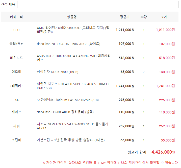Select the 메모리 category cell

click(16, 72)
